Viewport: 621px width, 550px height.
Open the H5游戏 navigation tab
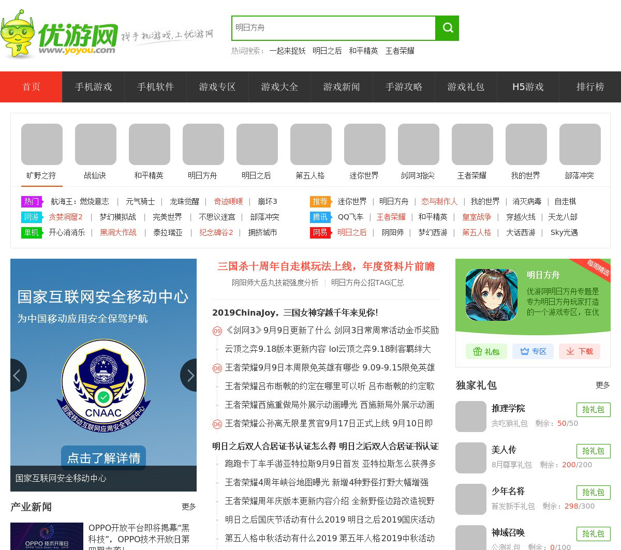528,87
